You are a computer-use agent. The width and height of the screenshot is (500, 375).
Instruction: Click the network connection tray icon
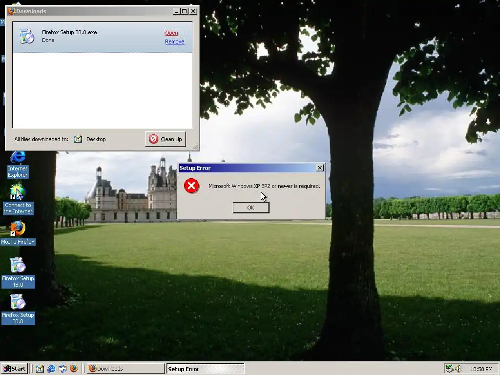tap(450, 369)
